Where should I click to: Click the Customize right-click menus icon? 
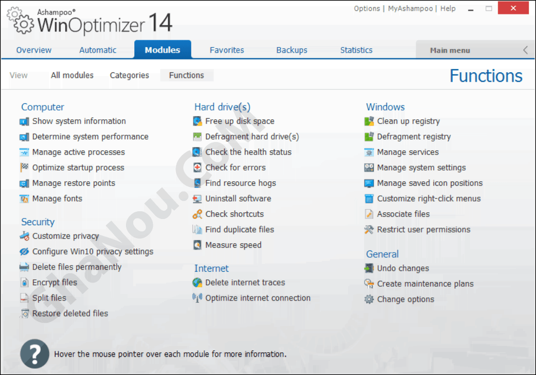click(369, 199)
